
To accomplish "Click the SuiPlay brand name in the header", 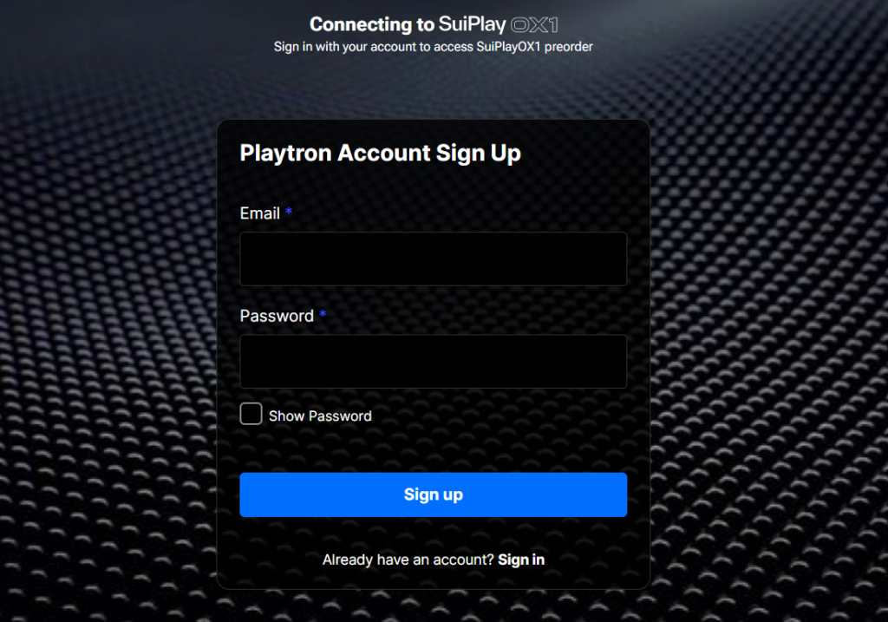I will coord(473,24).
